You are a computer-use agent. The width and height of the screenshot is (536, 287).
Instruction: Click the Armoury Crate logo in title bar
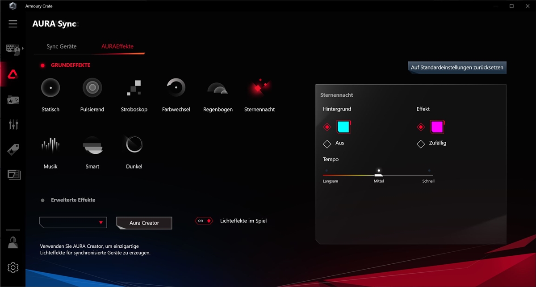pos(13,6)
